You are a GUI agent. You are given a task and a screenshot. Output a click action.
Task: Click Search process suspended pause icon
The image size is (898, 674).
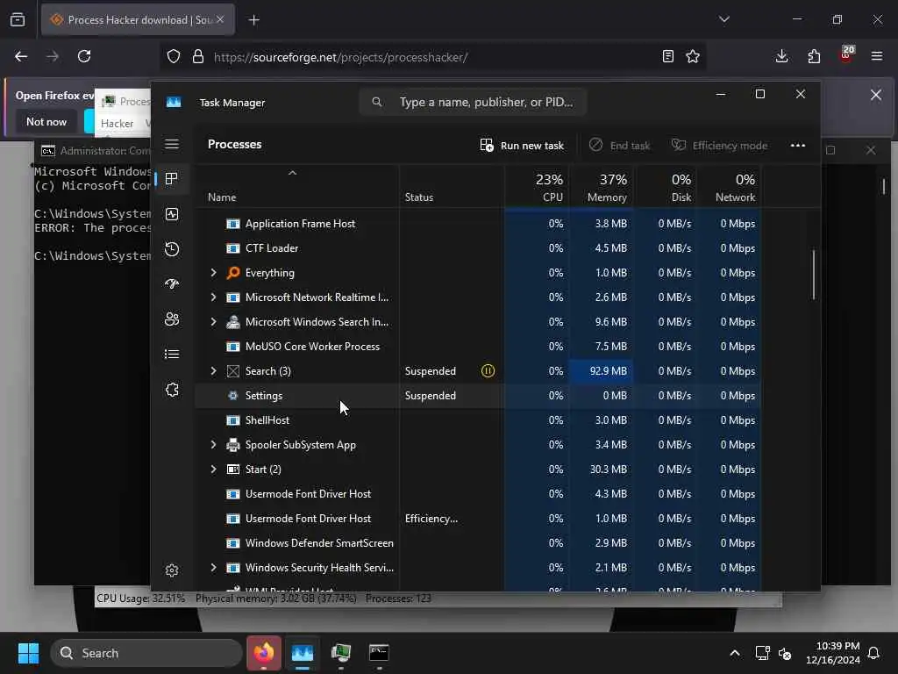pyautogui.click(x=488, y=371)
